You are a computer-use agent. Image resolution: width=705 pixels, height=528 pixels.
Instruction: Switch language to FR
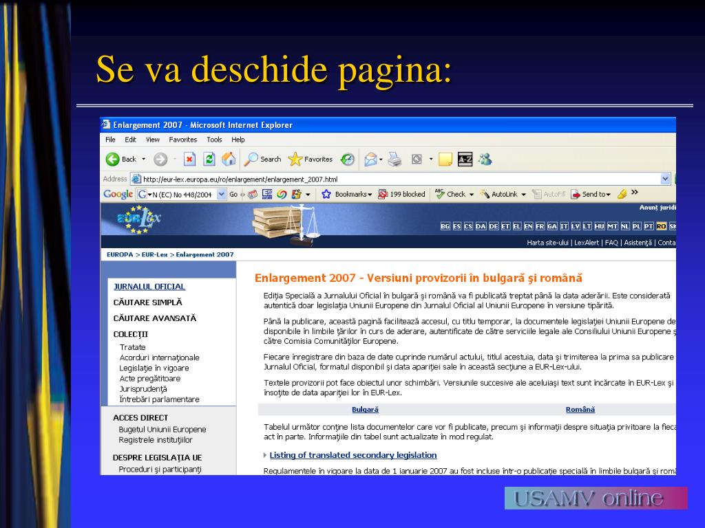click(540, 226)
